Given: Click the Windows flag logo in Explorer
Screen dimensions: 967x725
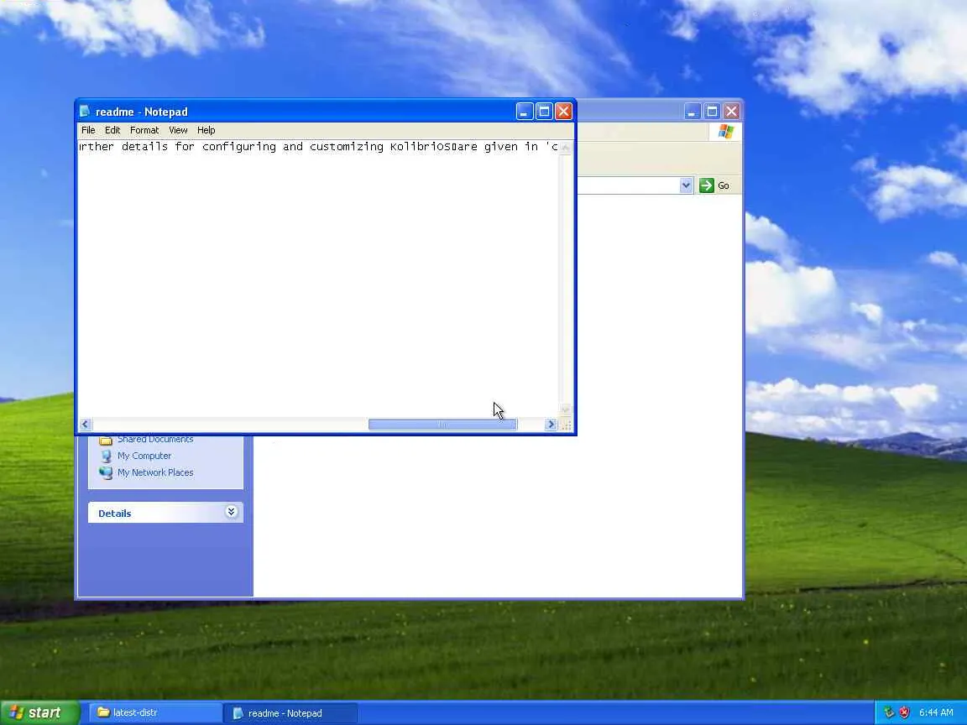Looking at the screenshot, I should coord(725,131).
